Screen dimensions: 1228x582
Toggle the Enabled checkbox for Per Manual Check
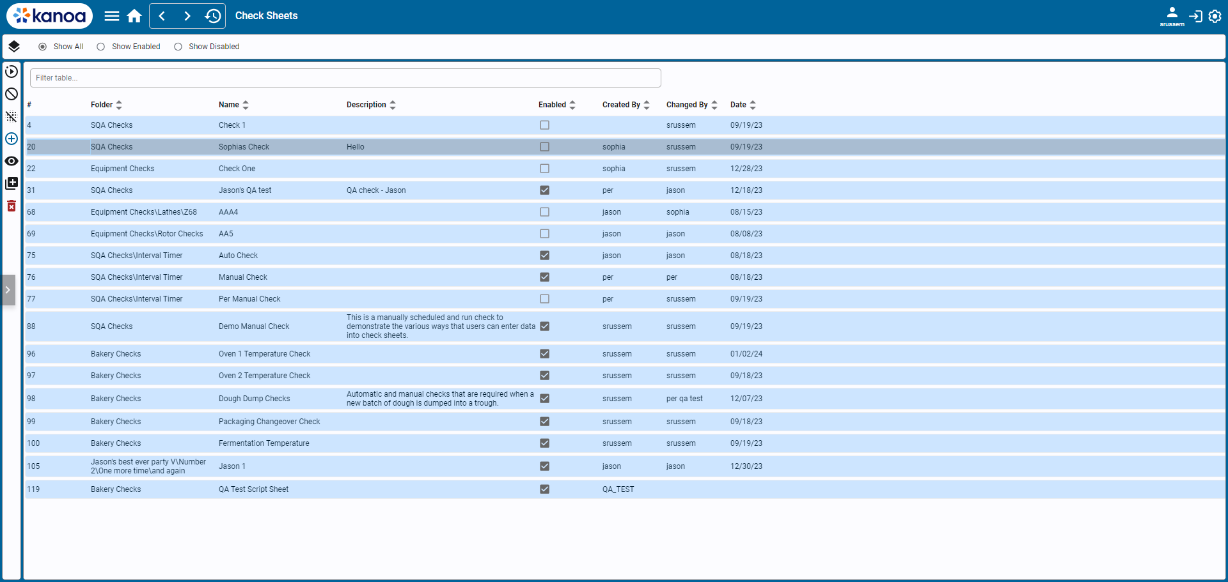[x=545, y=299]
